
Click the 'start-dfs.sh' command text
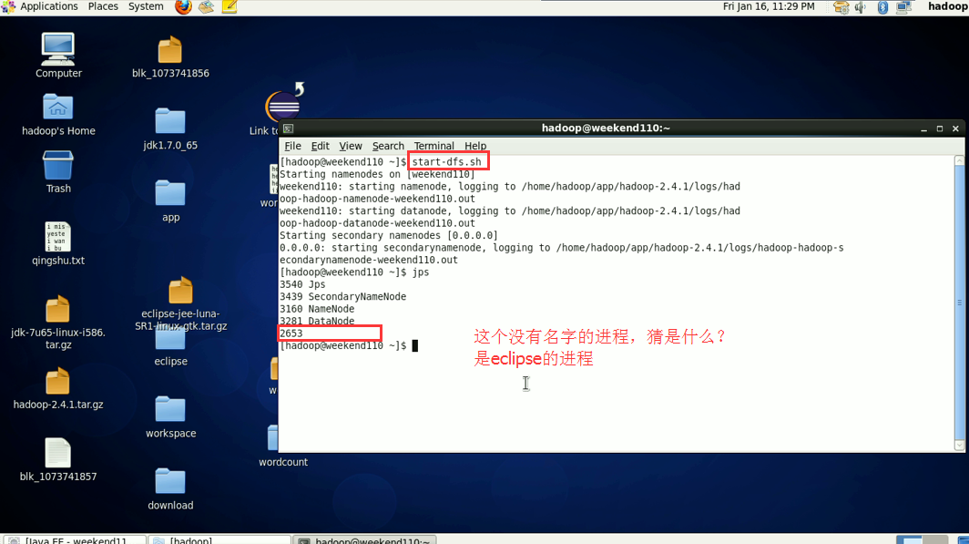(447, 162)
